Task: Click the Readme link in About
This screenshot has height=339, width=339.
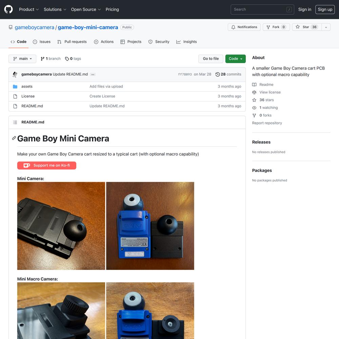Action: click(x=266, y=84)
